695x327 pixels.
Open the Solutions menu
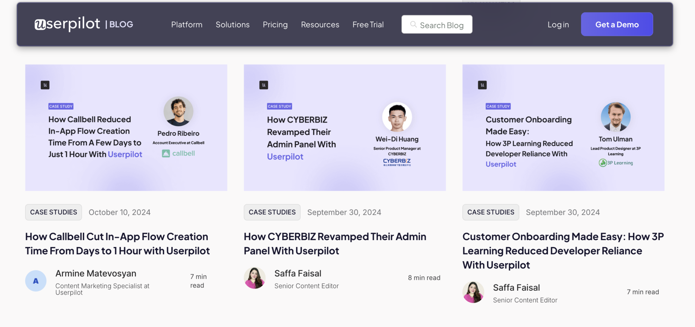click(232, 25)
